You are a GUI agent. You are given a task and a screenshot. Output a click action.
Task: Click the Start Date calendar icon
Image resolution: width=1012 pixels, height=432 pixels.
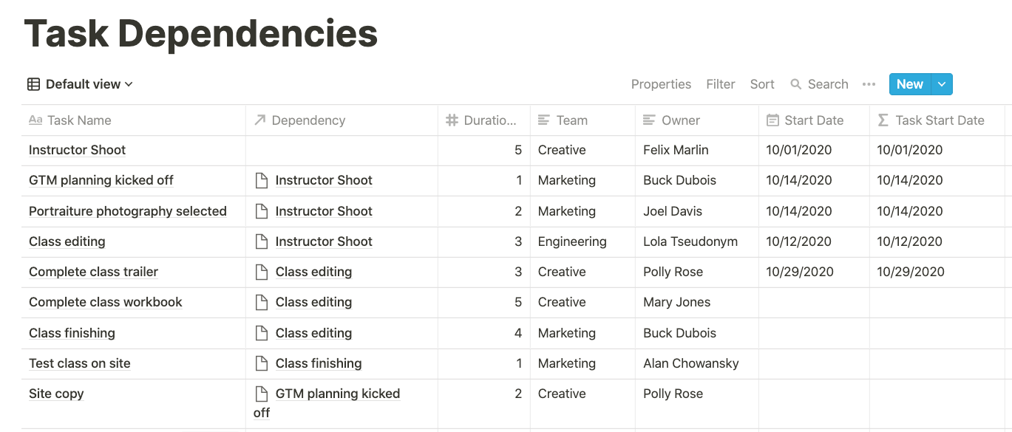pyautogui.click(x=772, y=120)
